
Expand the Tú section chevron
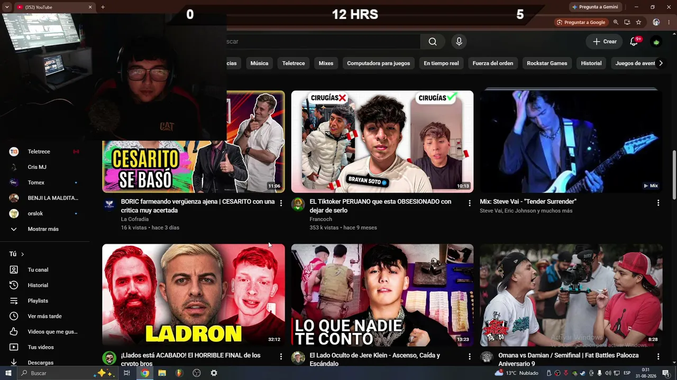point(22,254)
